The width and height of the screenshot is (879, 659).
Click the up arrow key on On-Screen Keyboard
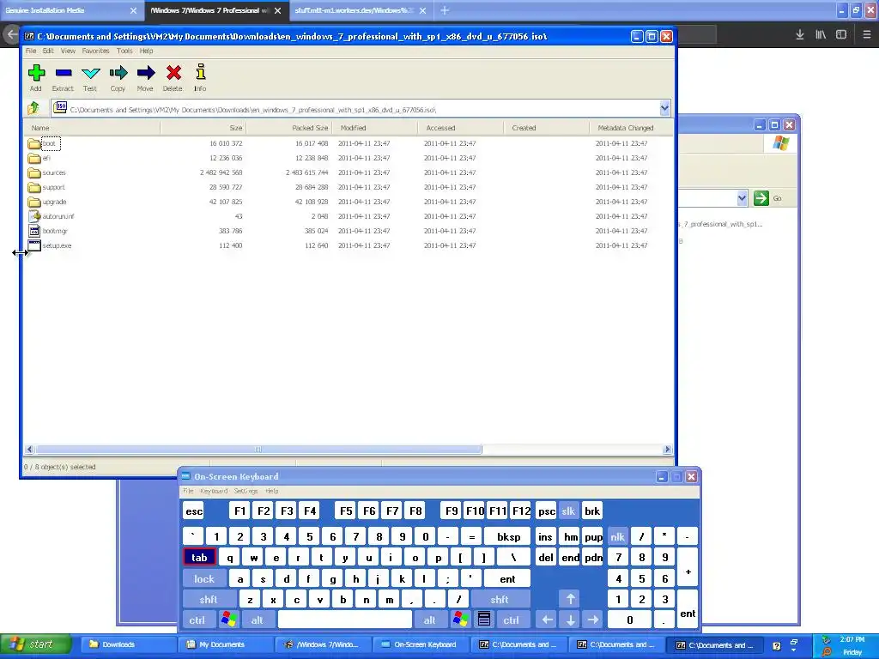570,599
